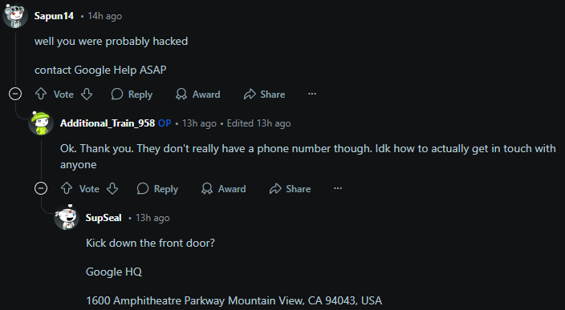Upvote Additional_Train_958's reply

coord(67,188)
